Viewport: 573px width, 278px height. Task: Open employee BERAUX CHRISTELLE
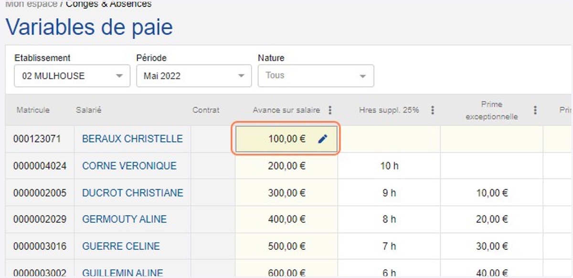(132, 139)
